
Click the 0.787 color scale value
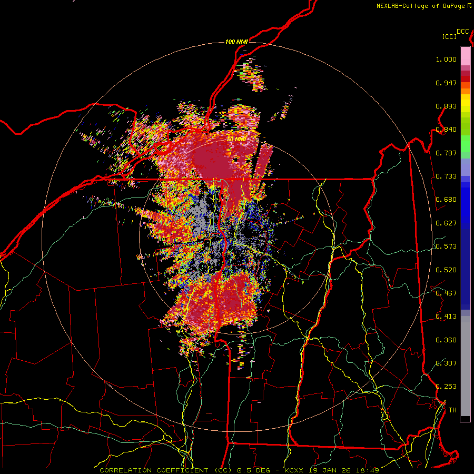(x=446, y=153)
